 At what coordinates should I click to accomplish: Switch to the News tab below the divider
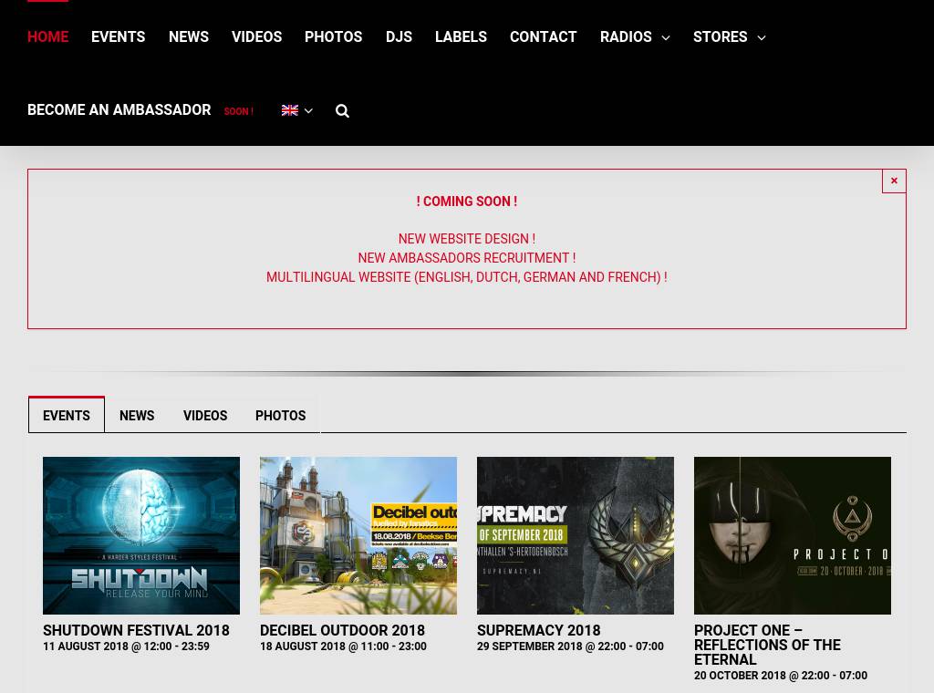point(137,416)
